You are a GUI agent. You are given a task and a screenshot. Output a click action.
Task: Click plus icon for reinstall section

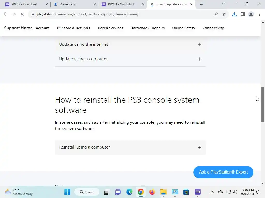(x=200, y=147)
